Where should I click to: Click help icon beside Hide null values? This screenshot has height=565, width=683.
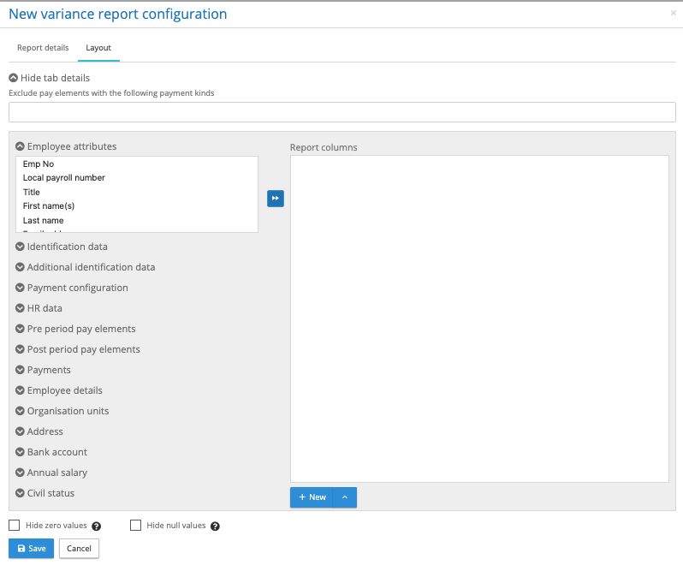(215, 526)
